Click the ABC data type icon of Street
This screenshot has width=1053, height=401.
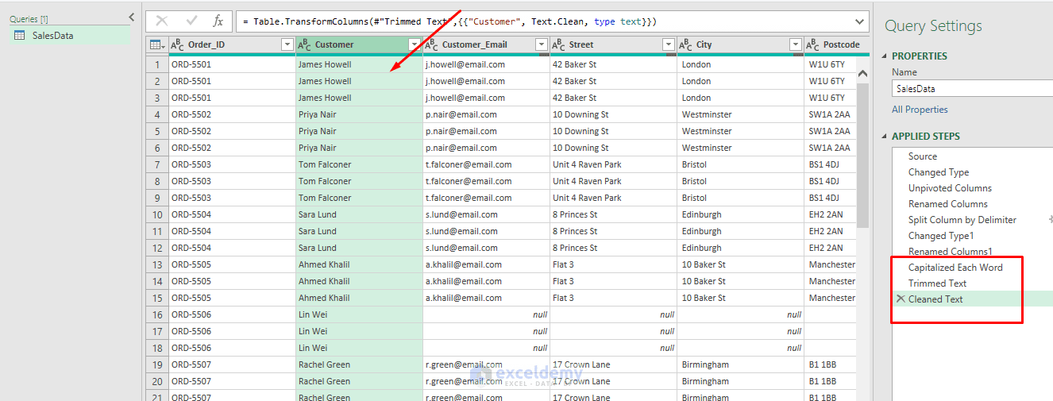559,44
